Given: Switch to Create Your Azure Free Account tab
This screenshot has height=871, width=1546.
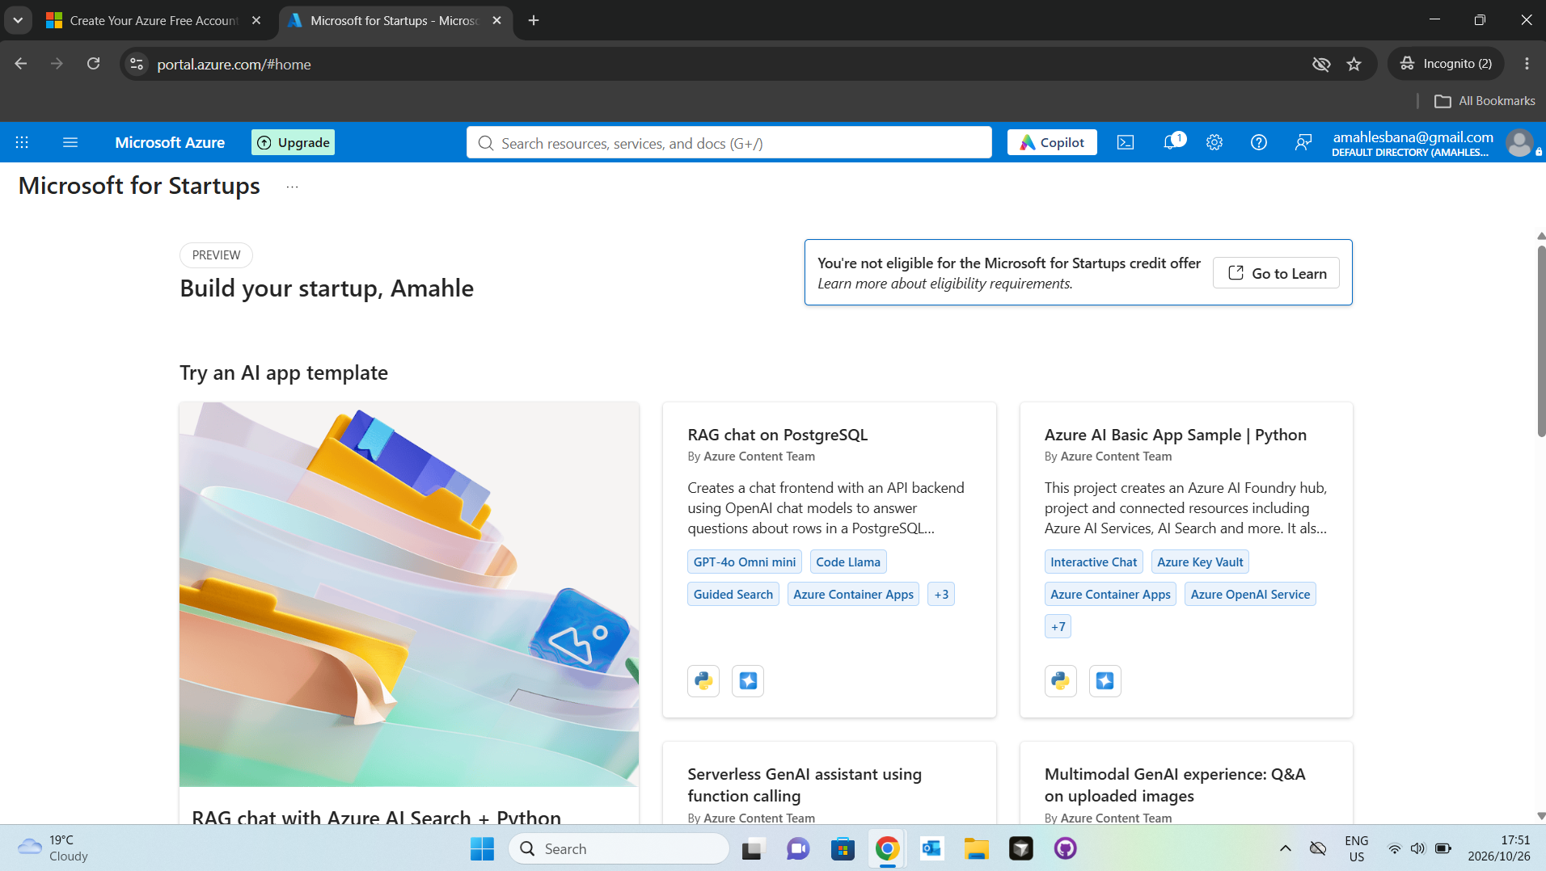Looking at the screenshot, I should [x=154, y=20].
